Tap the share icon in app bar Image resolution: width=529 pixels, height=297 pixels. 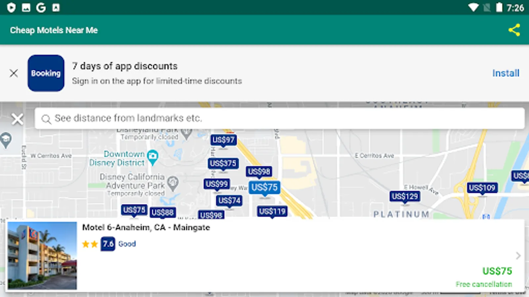(x=514, y=30)
